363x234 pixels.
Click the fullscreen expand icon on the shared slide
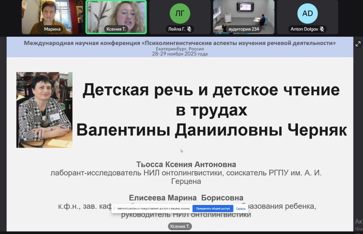point(358,43)
